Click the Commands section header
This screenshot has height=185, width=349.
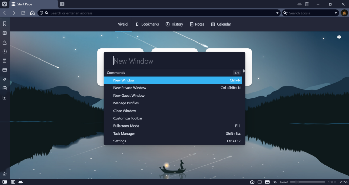point(116,73)
